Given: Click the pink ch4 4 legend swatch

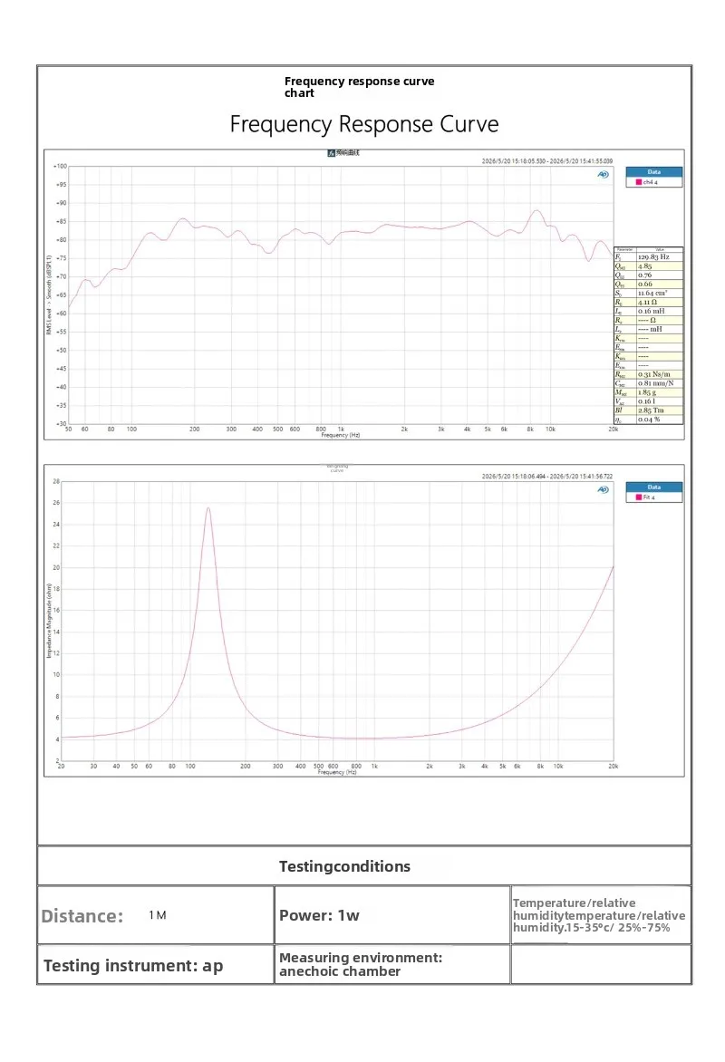Looking at the screenshot, I should click(638, 182).
